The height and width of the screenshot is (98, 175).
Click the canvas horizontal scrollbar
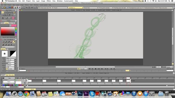(x=85, y=67)
